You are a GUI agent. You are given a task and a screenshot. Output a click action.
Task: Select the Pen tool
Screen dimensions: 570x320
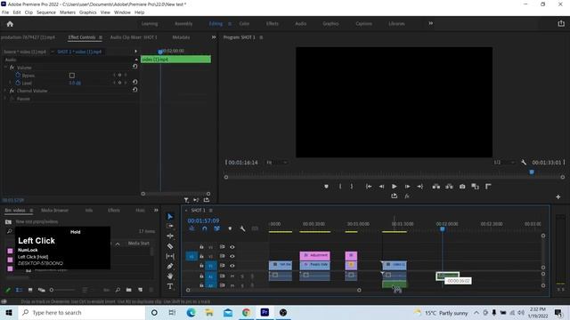(x=170, y=266)
